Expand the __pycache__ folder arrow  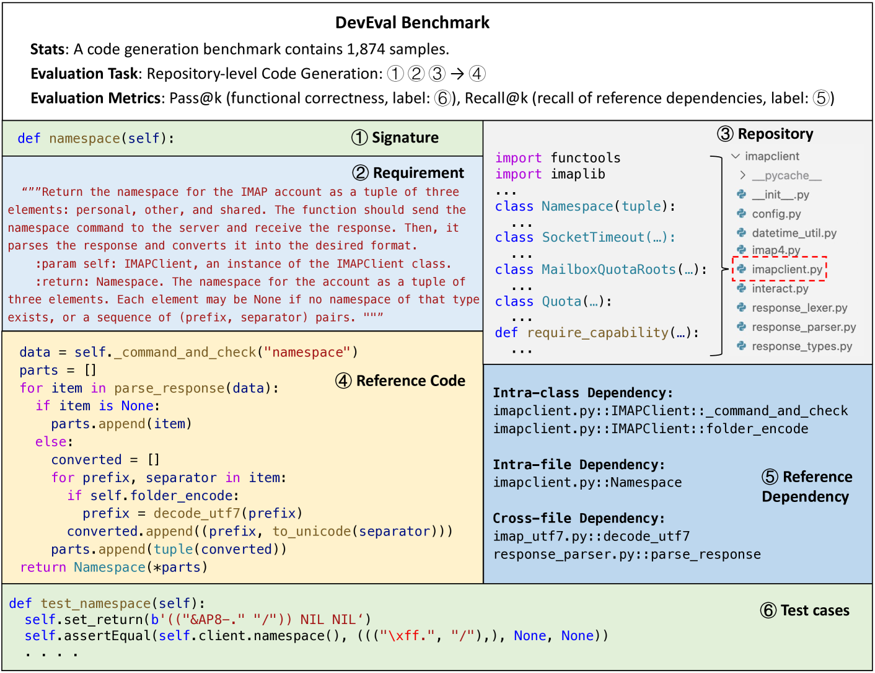click(742, 175)
